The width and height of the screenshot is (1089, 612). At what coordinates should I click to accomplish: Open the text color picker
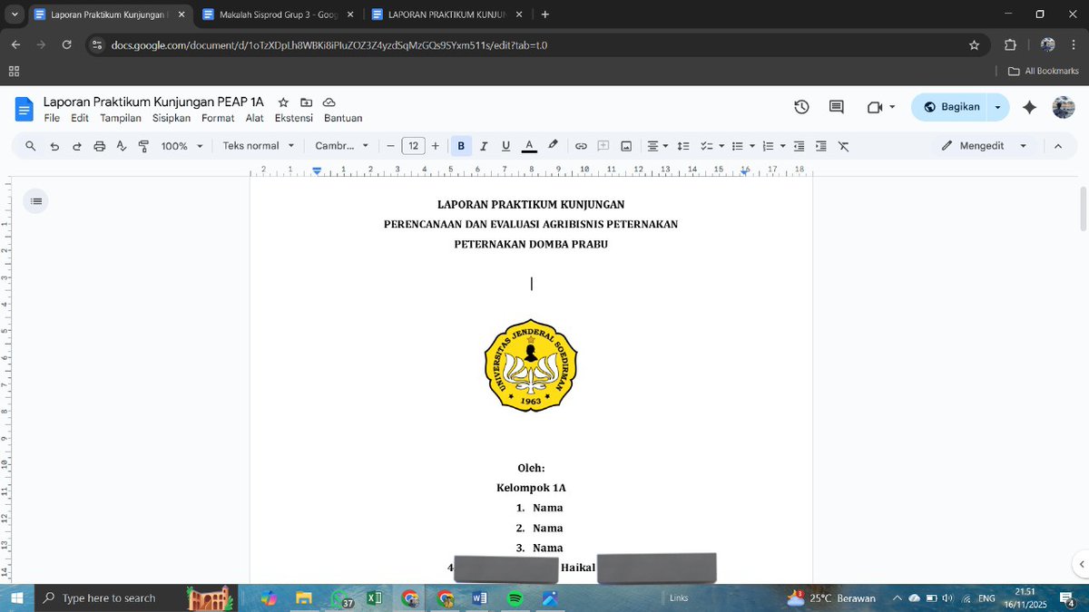point(529,146)
